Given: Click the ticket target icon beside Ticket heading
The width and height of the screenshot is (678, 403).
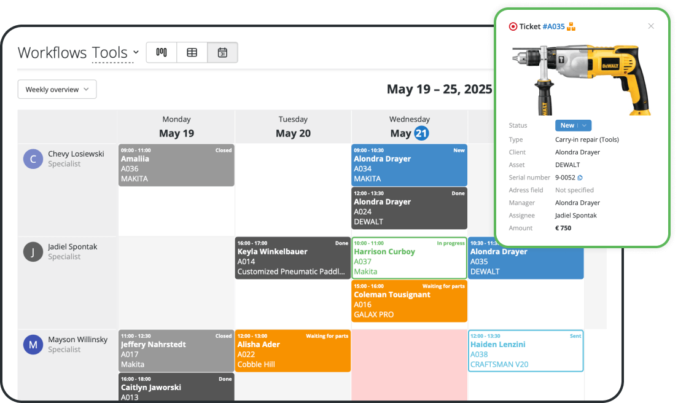Looking at the screenshot, I should (x=513, y=26).
